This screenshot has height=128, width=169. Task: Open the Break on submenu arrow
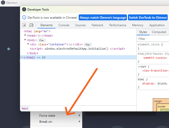[79, 121]
